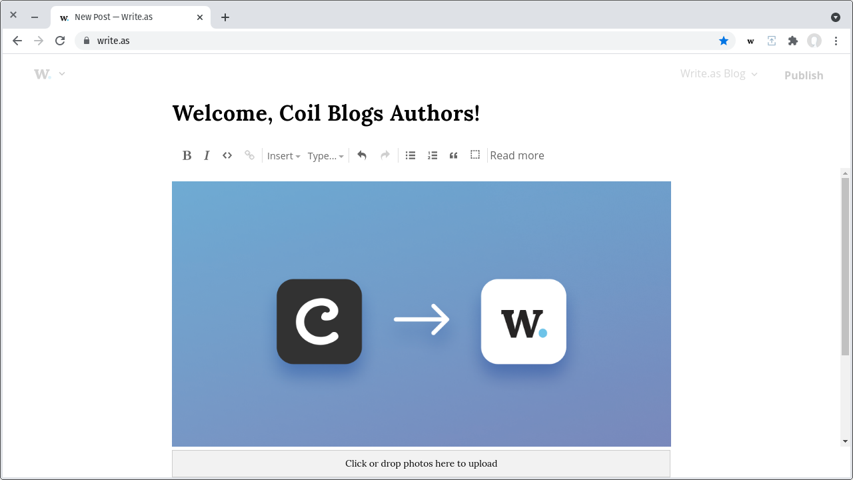Open the W. logo dropdown menu
This screenshot has width=853, height=480.
click(49, 73)
